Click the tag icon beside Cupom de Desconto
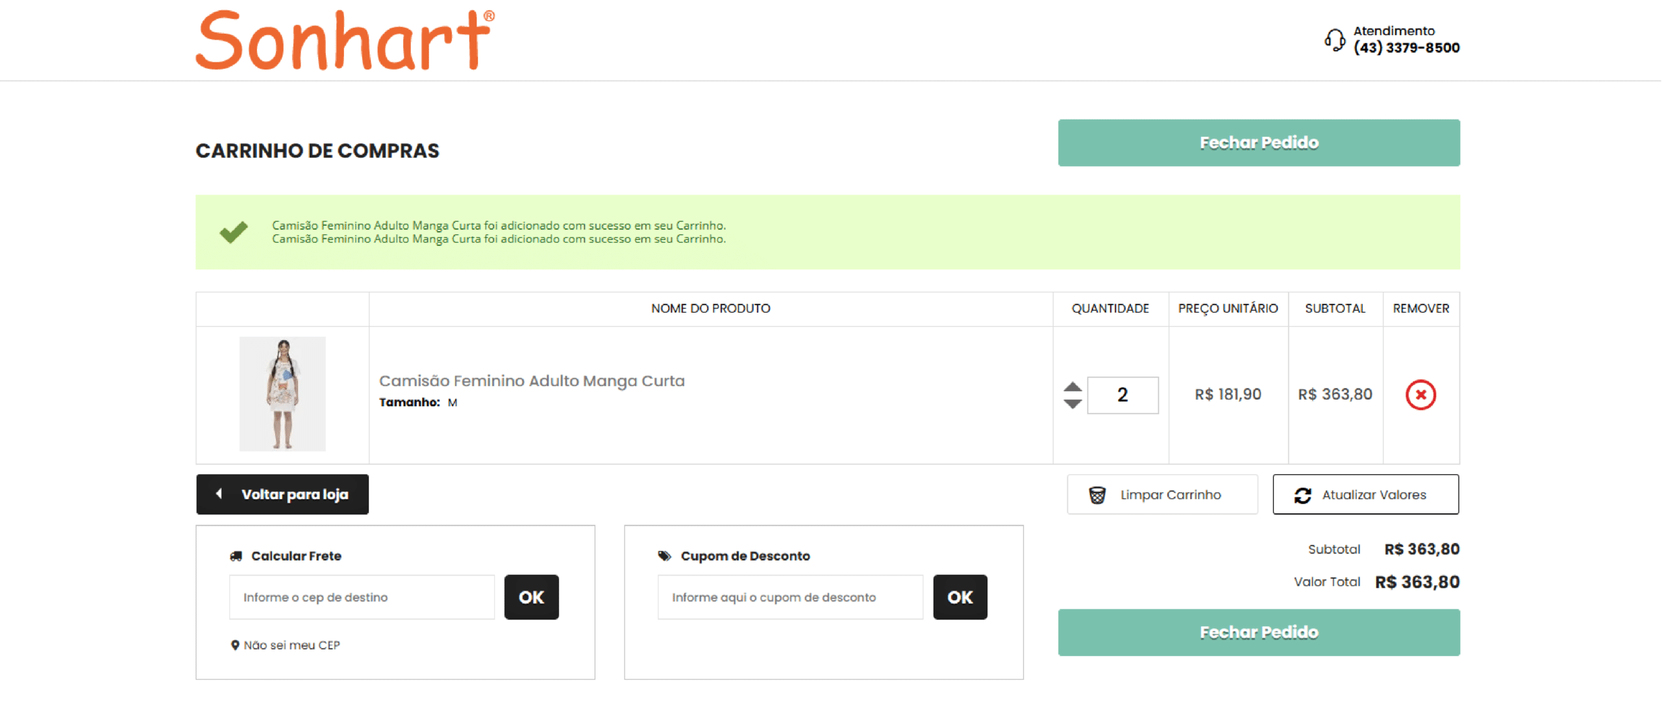This screenshot has height=728, width=1662. click(x=665, y=556)
